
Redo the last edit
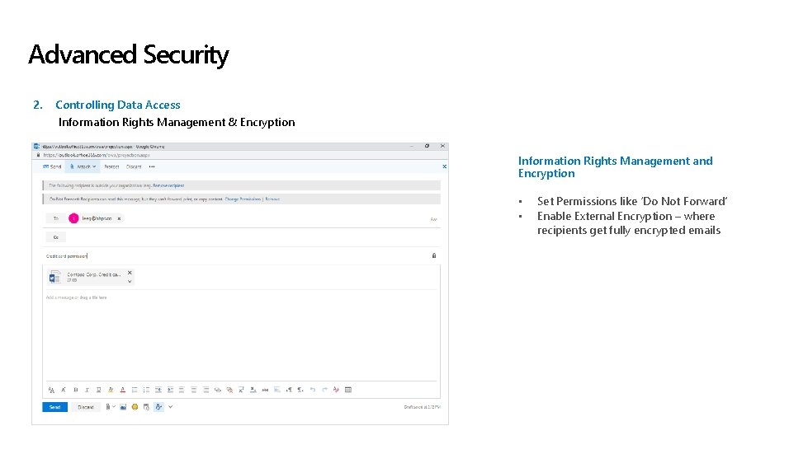(x=324, y=390)
